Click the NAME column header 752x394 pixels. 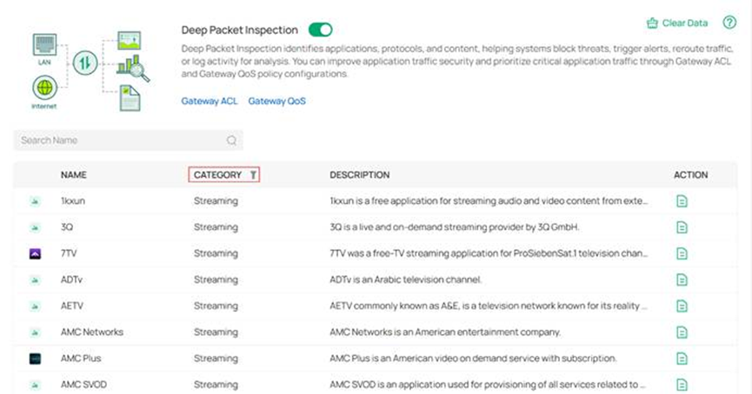pyautogui.click(x=73, y=174)
